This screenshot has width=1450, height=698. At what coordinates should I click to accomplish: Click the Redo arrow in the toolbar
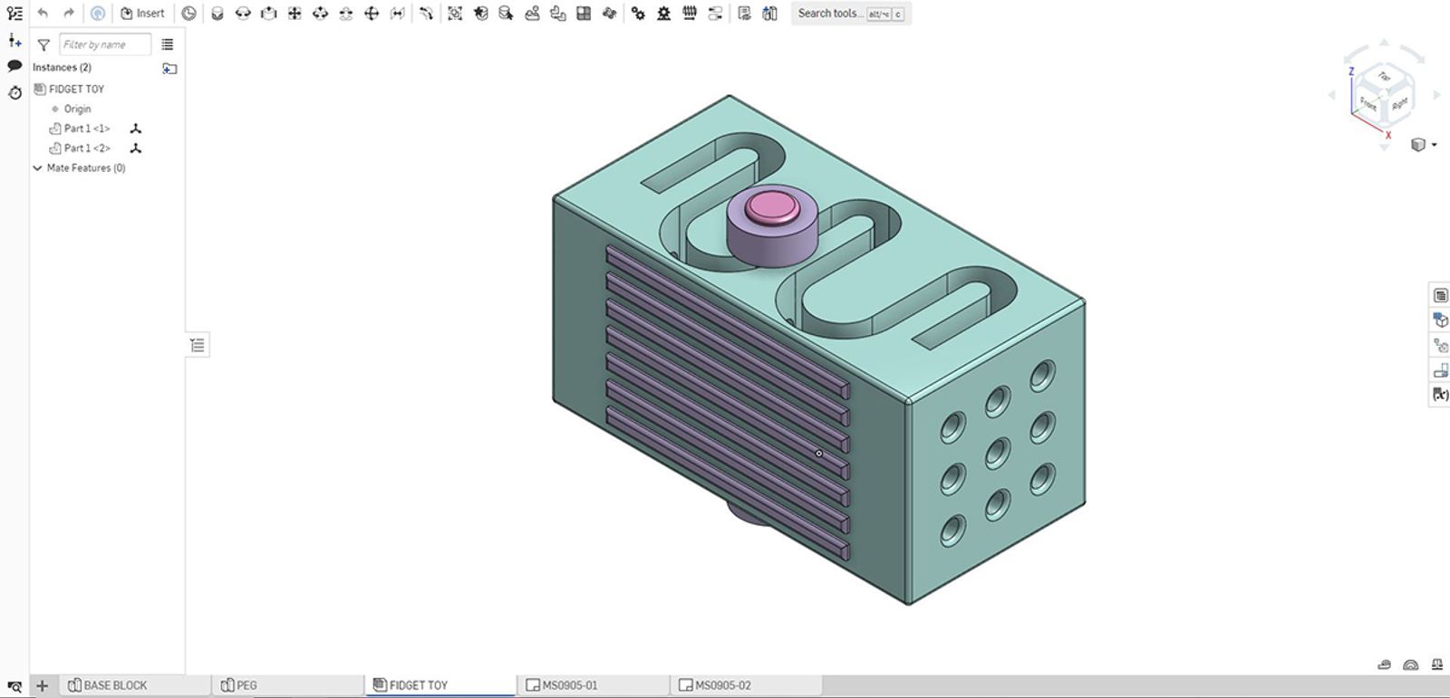69,14
